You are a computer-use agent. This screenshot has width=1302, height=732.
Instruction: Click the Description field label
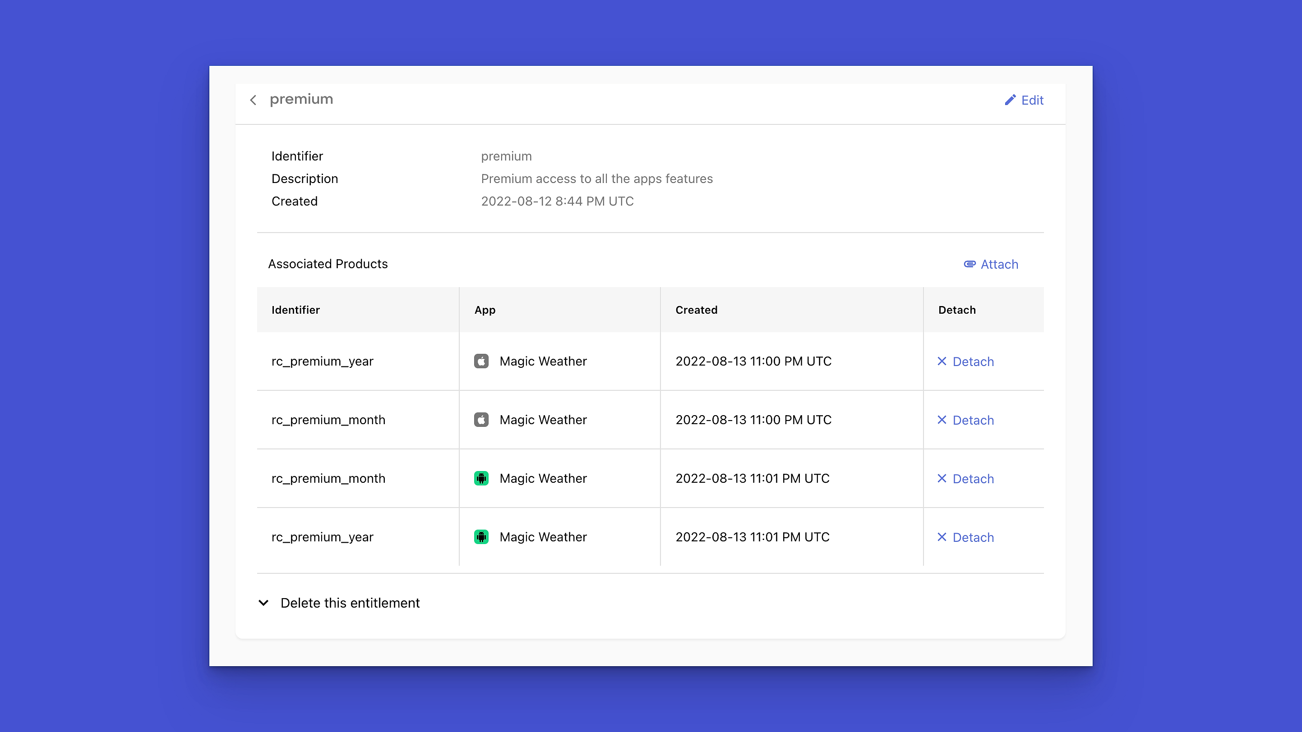point(304,178)
